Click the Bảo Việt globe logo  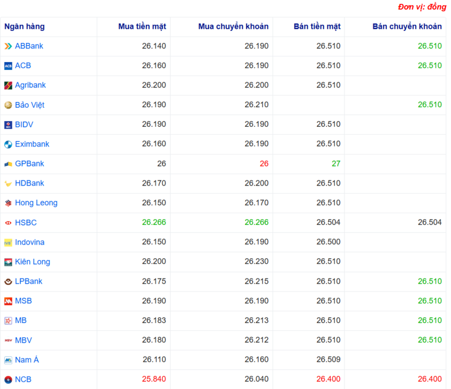coord(8,104)
